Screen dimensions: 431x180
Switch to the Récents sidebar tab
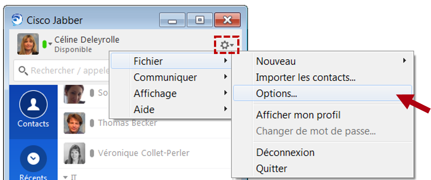(x=33, y=164)
